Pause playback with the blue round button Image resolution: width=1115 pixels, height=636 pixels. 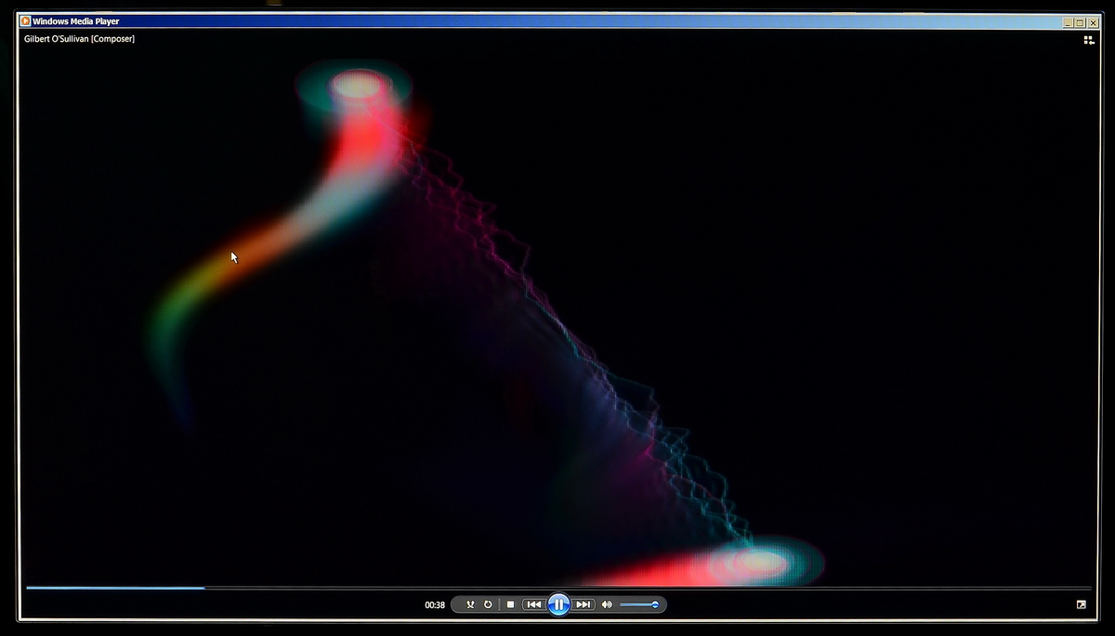coord(558,604)
